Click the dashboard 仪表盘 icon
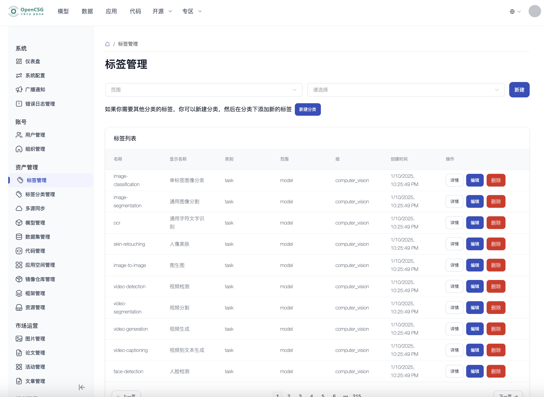This screenshot has height=397, width=544. point(19,62)
